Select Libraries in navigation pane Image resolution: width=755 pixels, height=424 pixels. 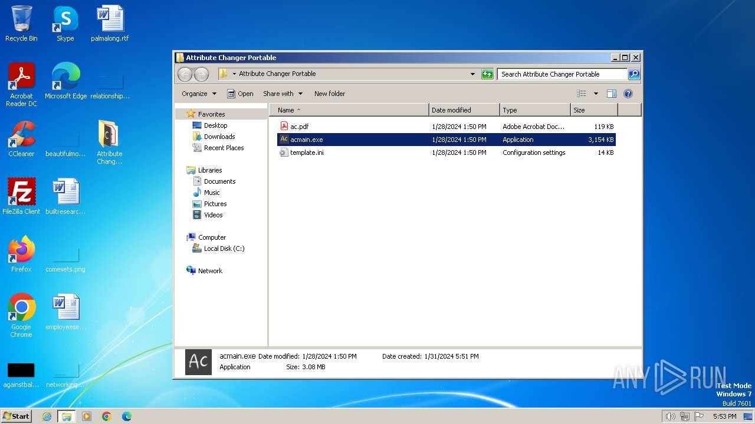pyautogui.click(x=210, y=170)
